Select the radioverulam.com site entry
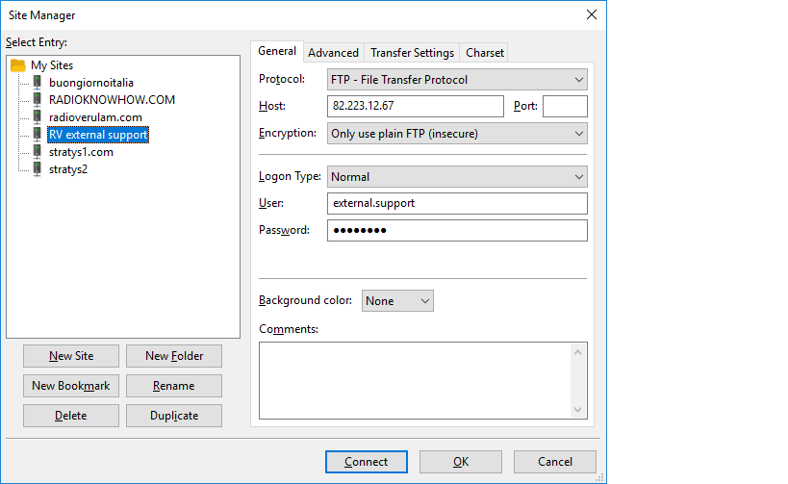Screen dimensions: 788x484 tap(95, 117)
